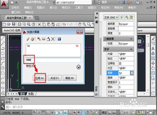Click the Rotate modify tool
Viewport: 157px width, 115px height.
(153, 68)
